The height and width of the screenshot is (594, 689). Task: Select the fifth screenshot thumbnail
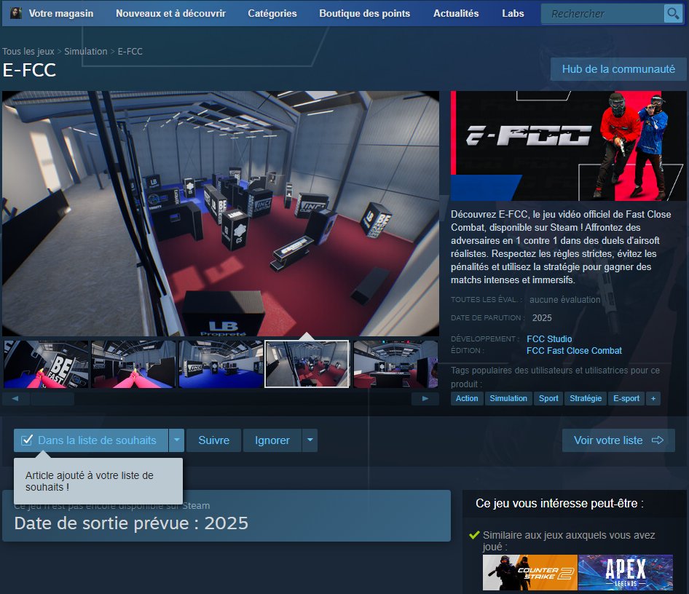click(395, 364)
